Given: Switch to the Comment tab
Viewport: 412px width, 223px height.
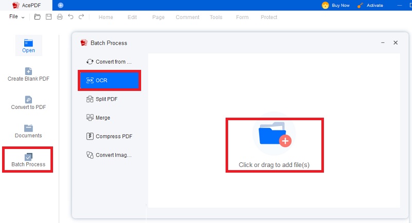Looking at the screenshot, I should pyautogui.click(x=187, y=17).
